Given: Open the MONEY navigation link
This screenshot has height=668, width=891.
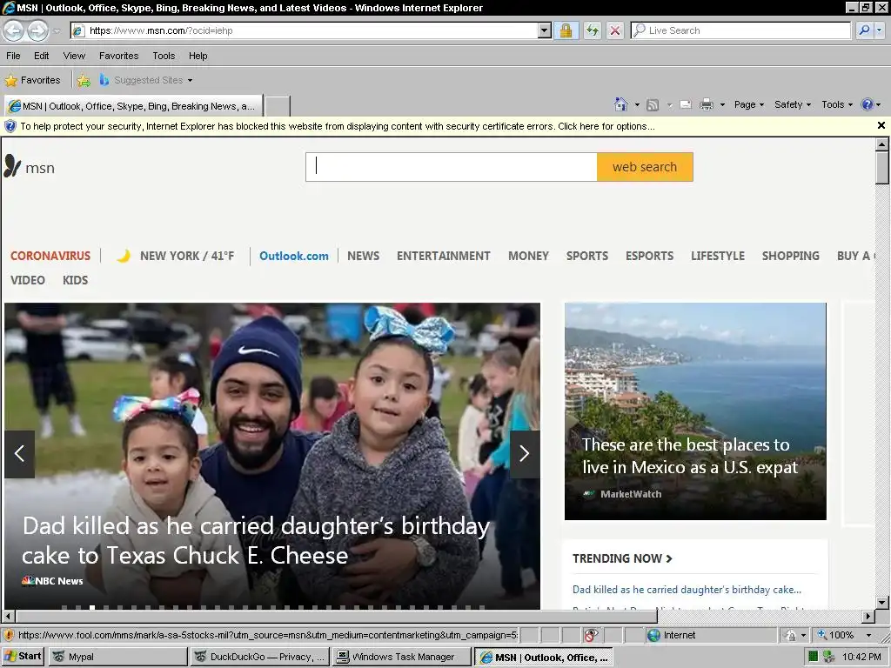Looking at the screenshot, I should (528, 256).
